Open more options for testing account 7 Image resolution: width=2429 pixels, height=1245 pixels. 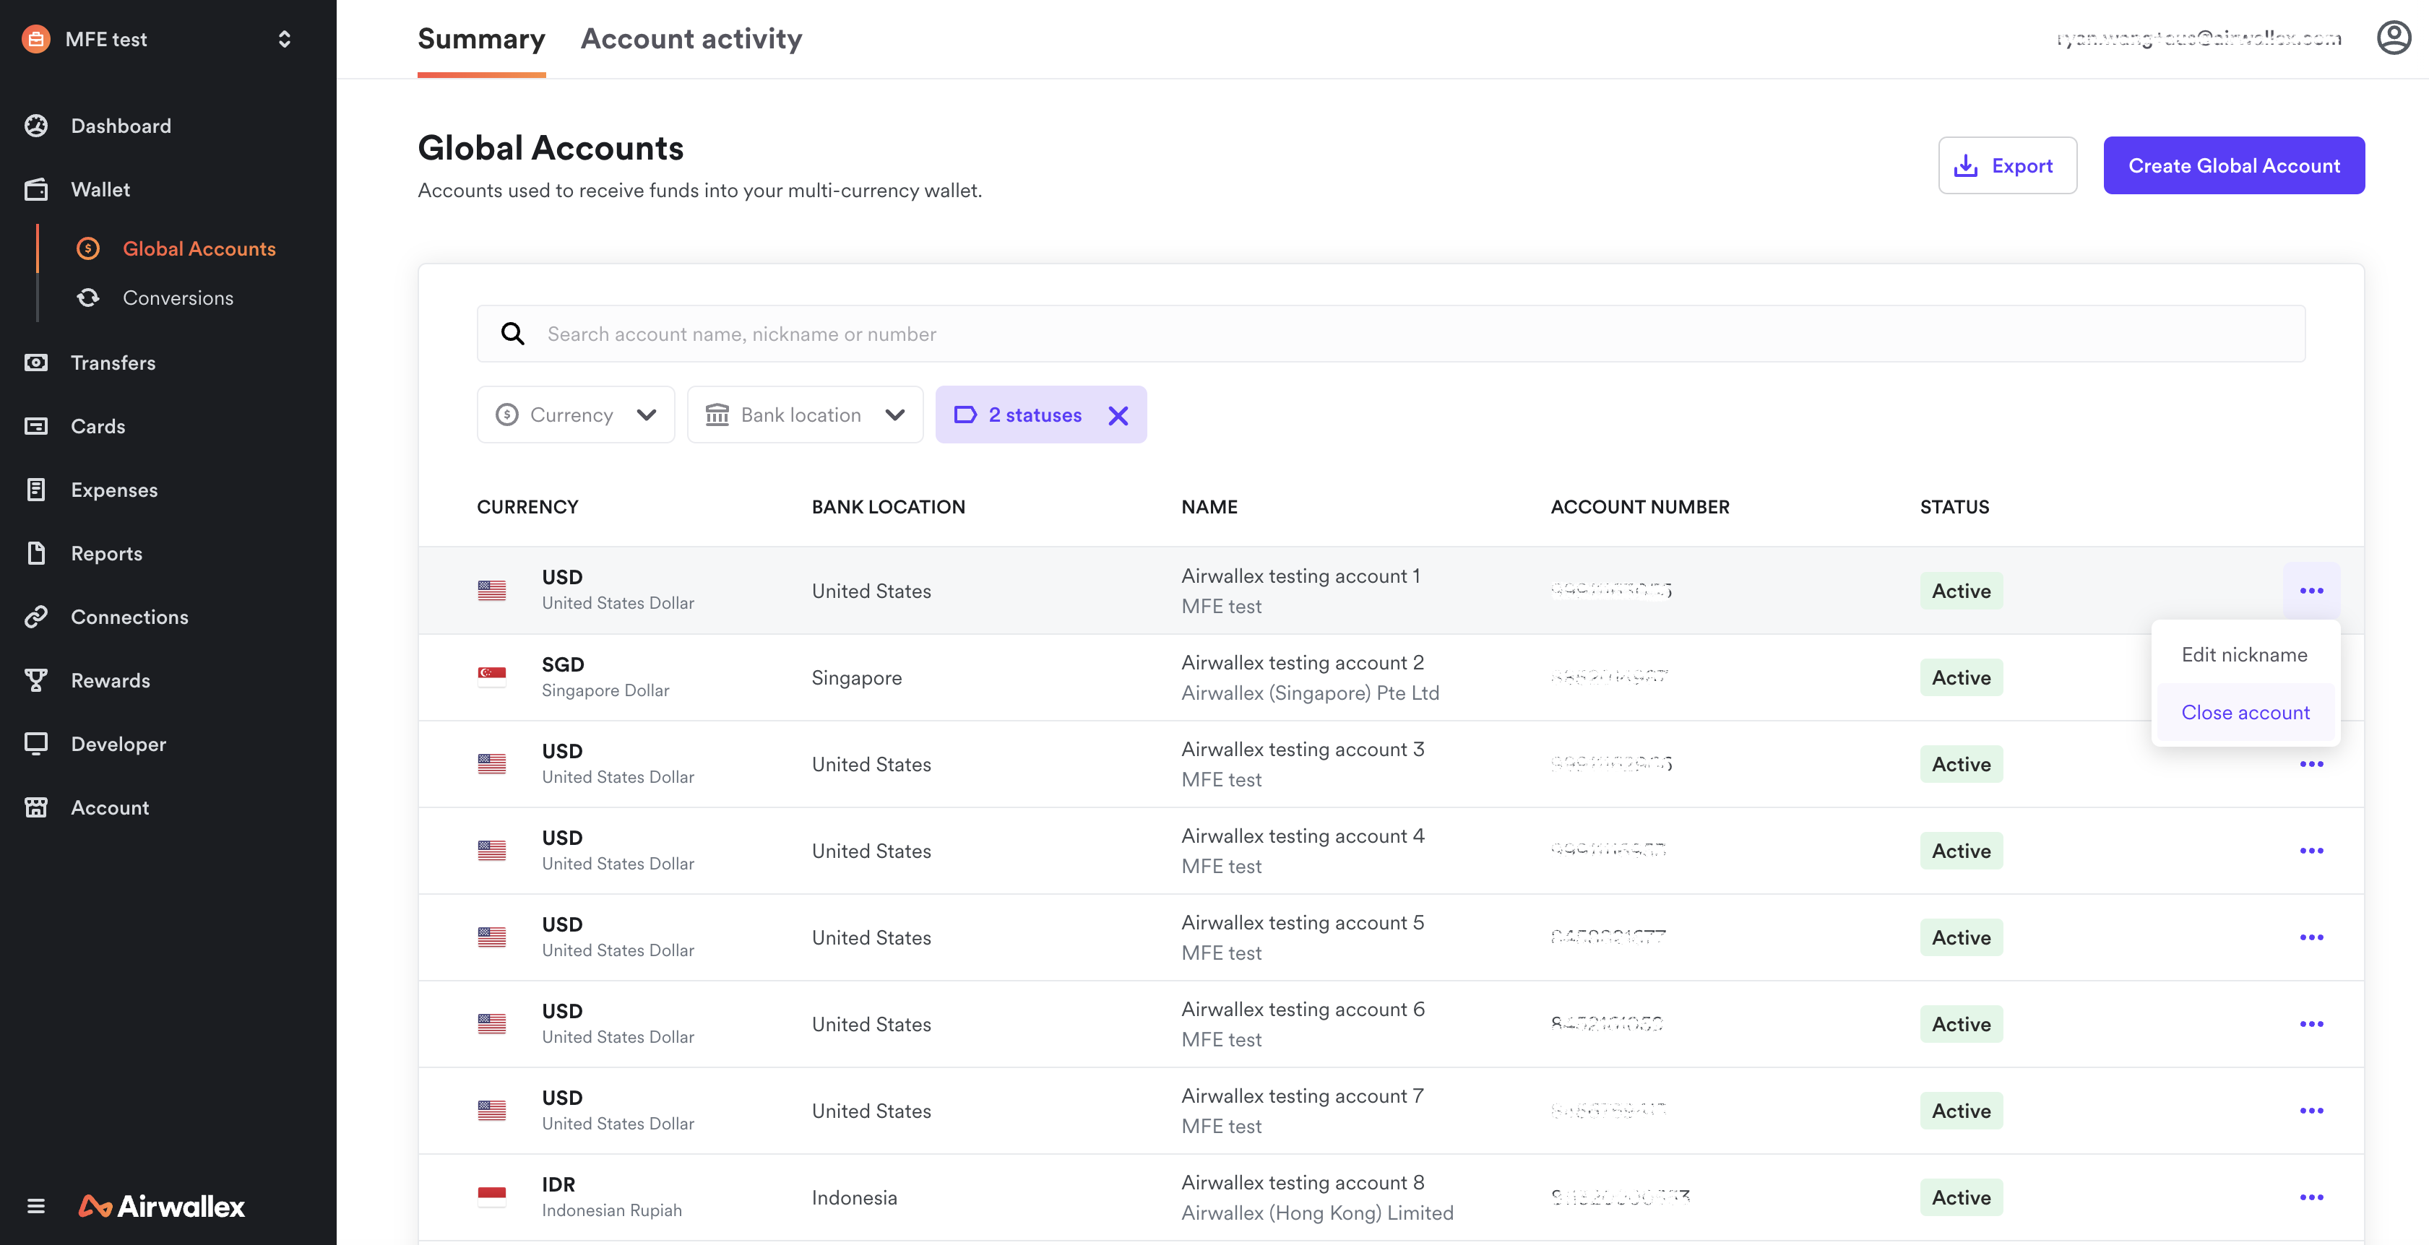pyautogui.click(x=2311, y=1111)
